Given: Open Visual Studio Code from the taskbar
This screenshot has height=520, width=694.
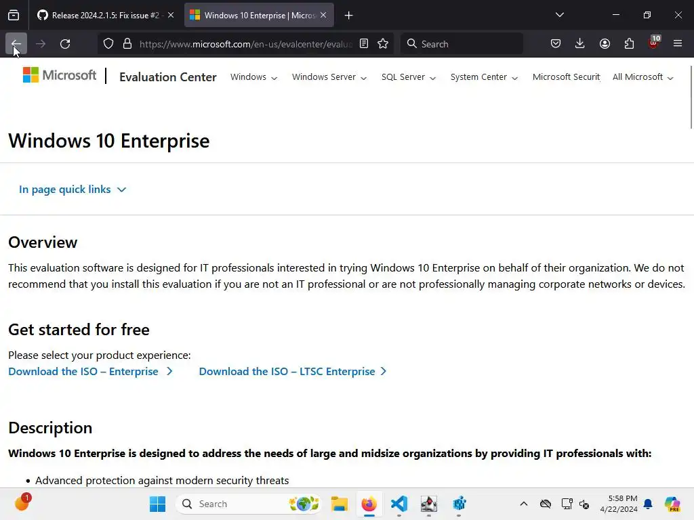Looking at the screenshot, I should [399, 504].
